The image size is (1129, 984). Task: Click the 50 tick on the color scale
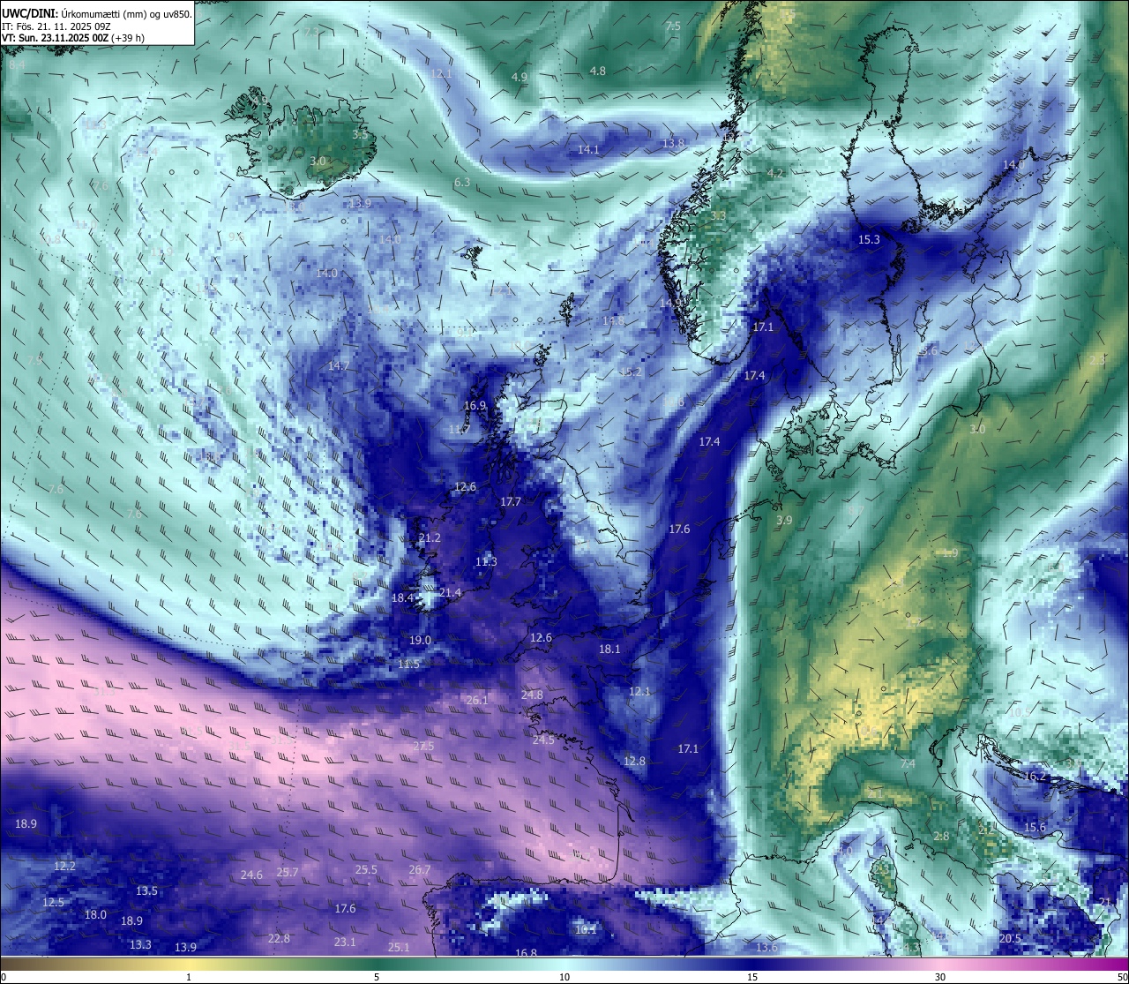coord(1122,977)
